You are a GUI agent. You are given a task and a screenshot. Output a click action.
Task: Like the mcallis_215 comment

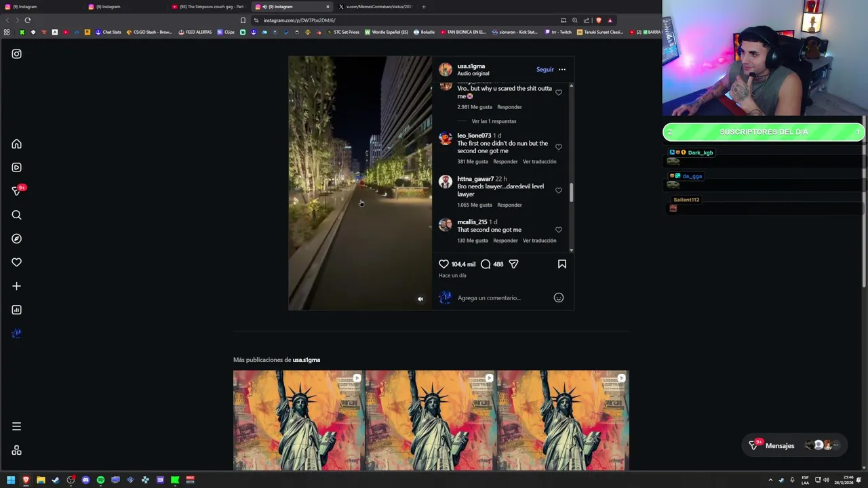click(x=559, y=230)
